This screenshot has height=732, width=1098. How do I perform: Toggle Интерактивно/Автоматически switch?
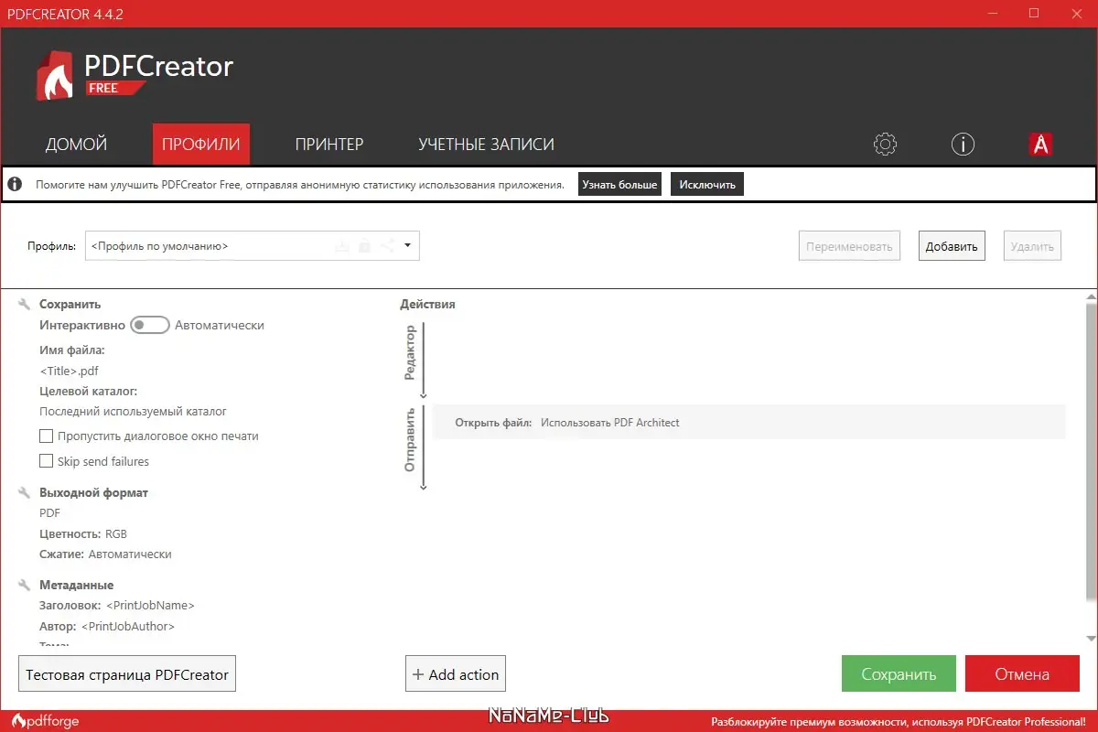coord(150,325)
